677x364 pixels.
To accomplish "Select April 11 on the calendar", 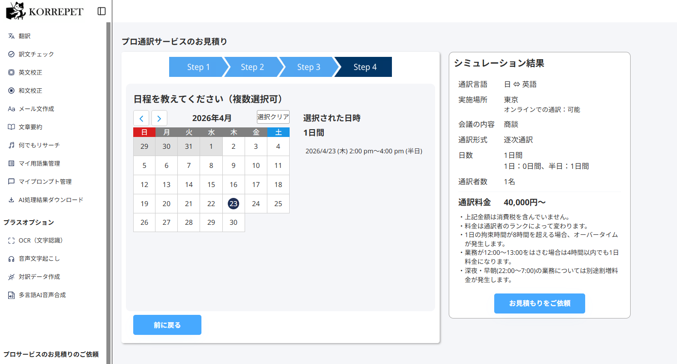I will coord(278,166).
